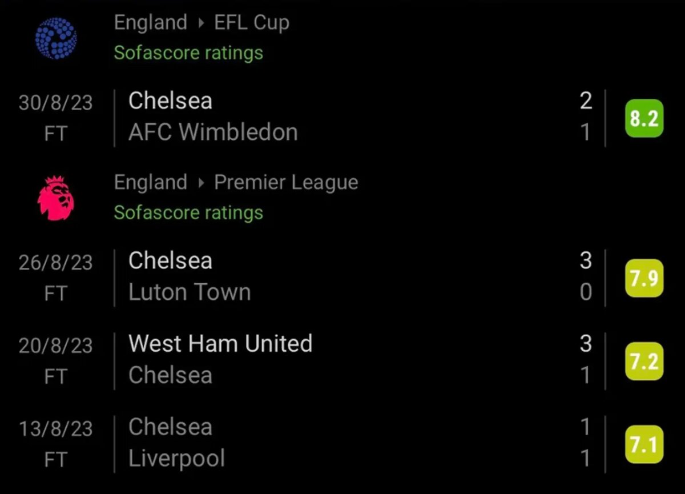
Task: Open the 7.1 rating badge
Action: pos(644,444)
